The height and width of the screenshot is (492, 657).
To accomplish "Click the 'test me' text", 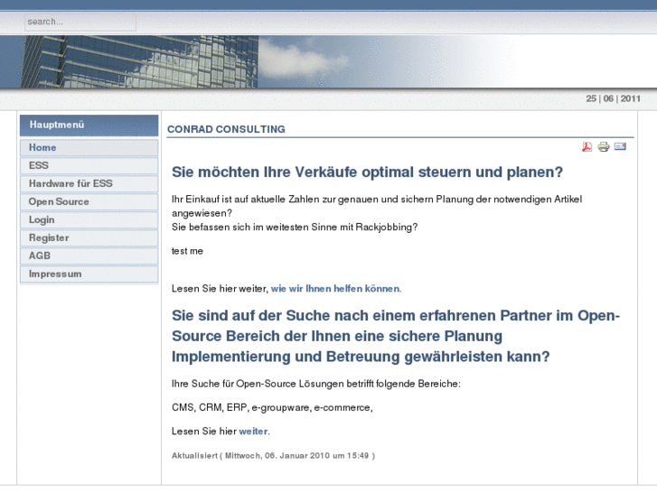I will [187, 251].
